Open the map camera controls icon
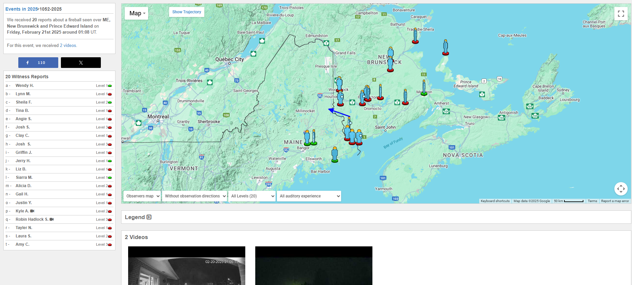Image resolution: width=632 pixels, height=285 pixels. pyautogui.click(x=621, y=189)
